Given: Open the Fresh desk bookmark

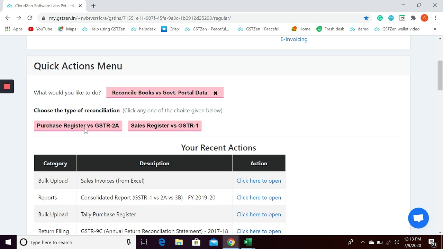Looking at the screenshot, I should (x=330, y=29).
